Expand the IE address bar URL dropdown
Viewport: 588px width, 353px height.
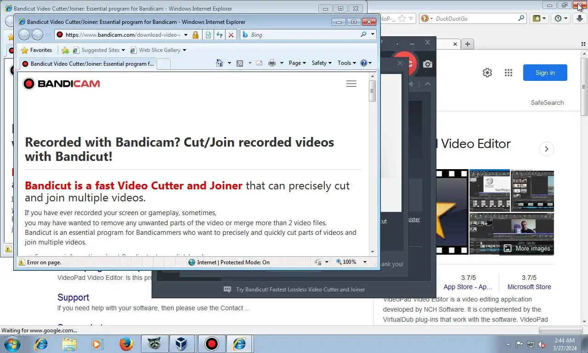tap(186, 34)
